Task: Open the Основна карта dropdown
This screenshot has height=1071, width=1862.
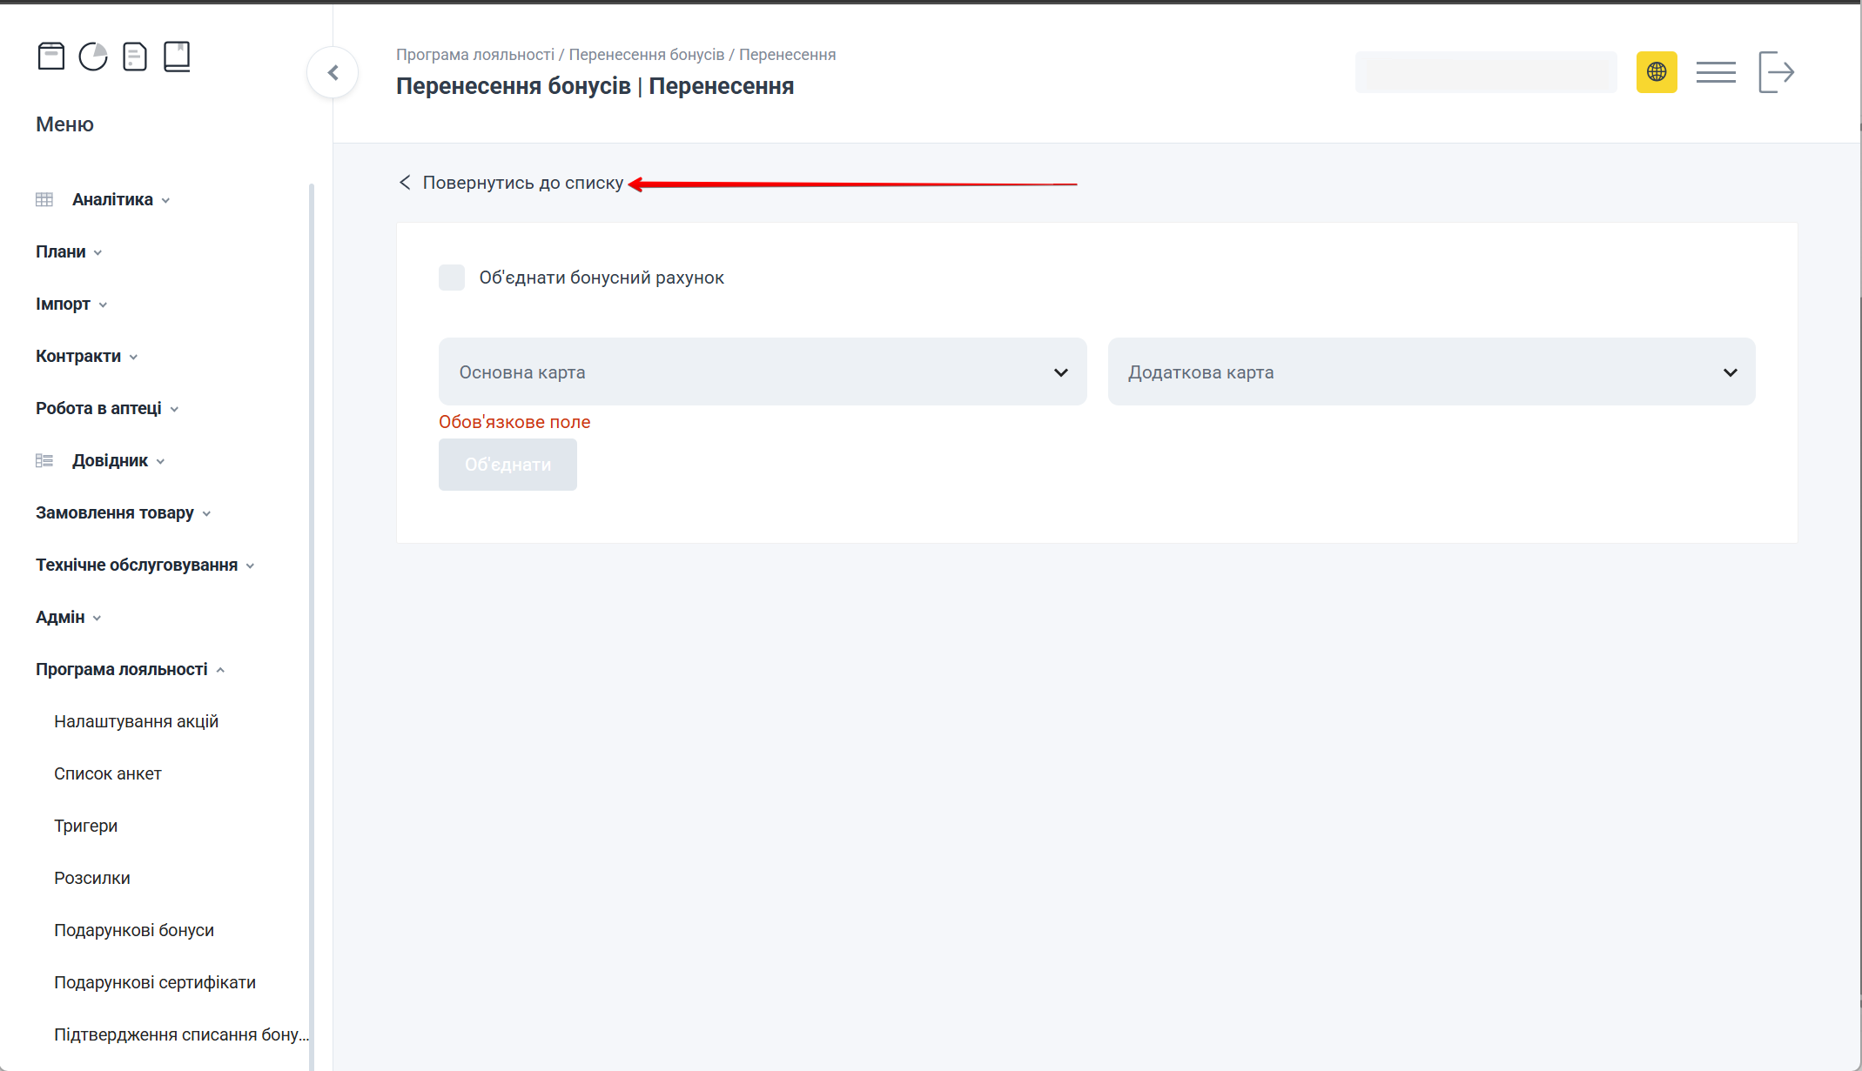Action: (762, 372)
